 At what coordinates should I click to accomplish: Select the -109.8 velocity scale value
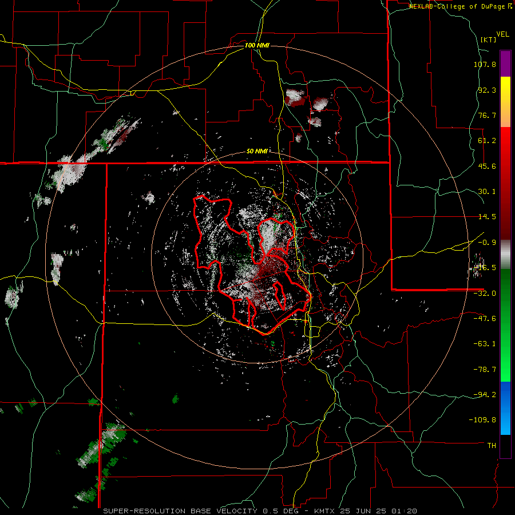(x=482, y=420)
